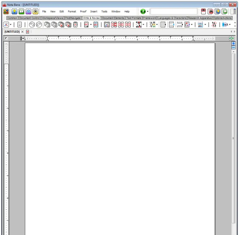Open the Edit menu
This screenshot has height=235, width=239.
[x=62, y=12]
